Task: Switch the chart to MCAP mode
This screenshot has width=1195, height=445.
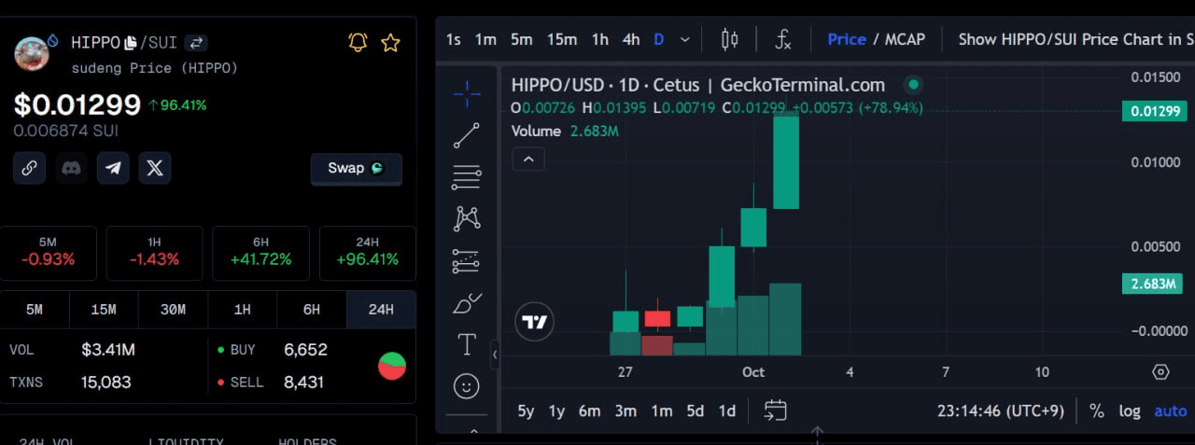Action: click(905, 39)
